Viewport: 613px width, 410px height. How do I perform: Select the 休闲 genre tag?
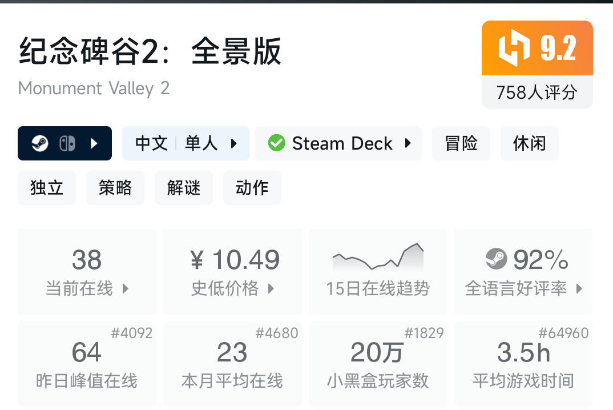point(530,143)
